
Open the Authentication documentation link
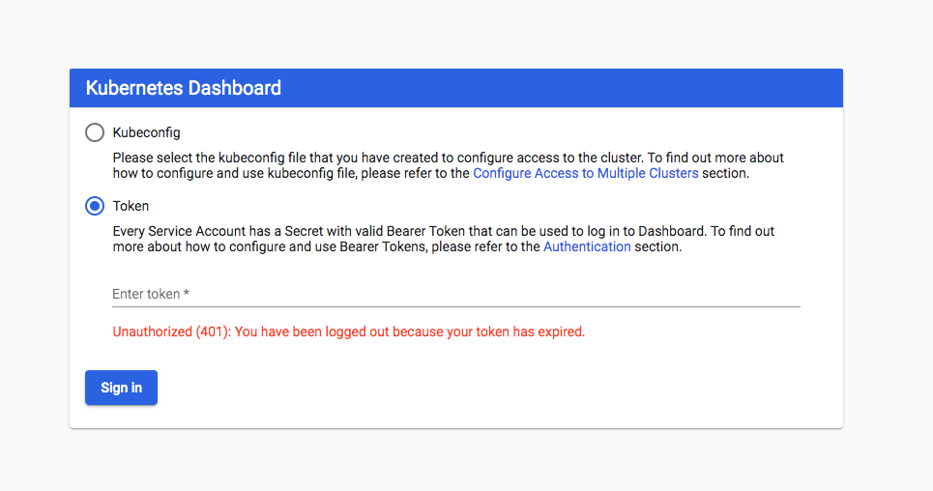(x=587, y=246)
